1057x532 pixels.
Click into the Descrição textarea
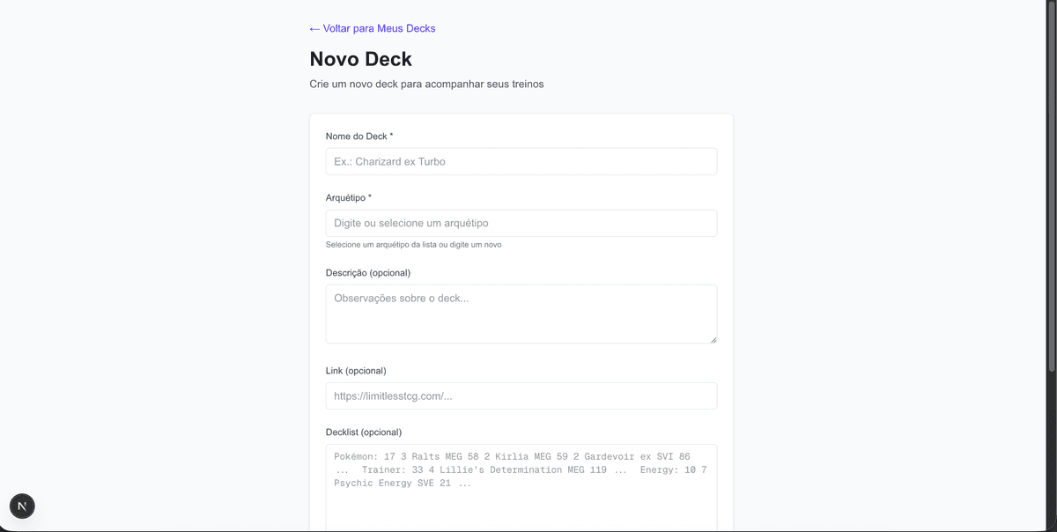coord(521,314)
